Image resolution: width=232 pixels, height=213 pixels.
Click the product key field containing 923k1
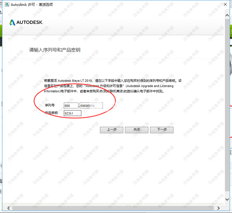click(x=73, y=113)
